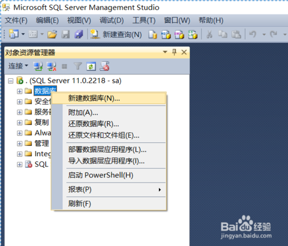Image resolution: width=288 pixels, height=246 pixels.
Task: Open the Undo history dropdown arrow
Action: pos(264,35)
